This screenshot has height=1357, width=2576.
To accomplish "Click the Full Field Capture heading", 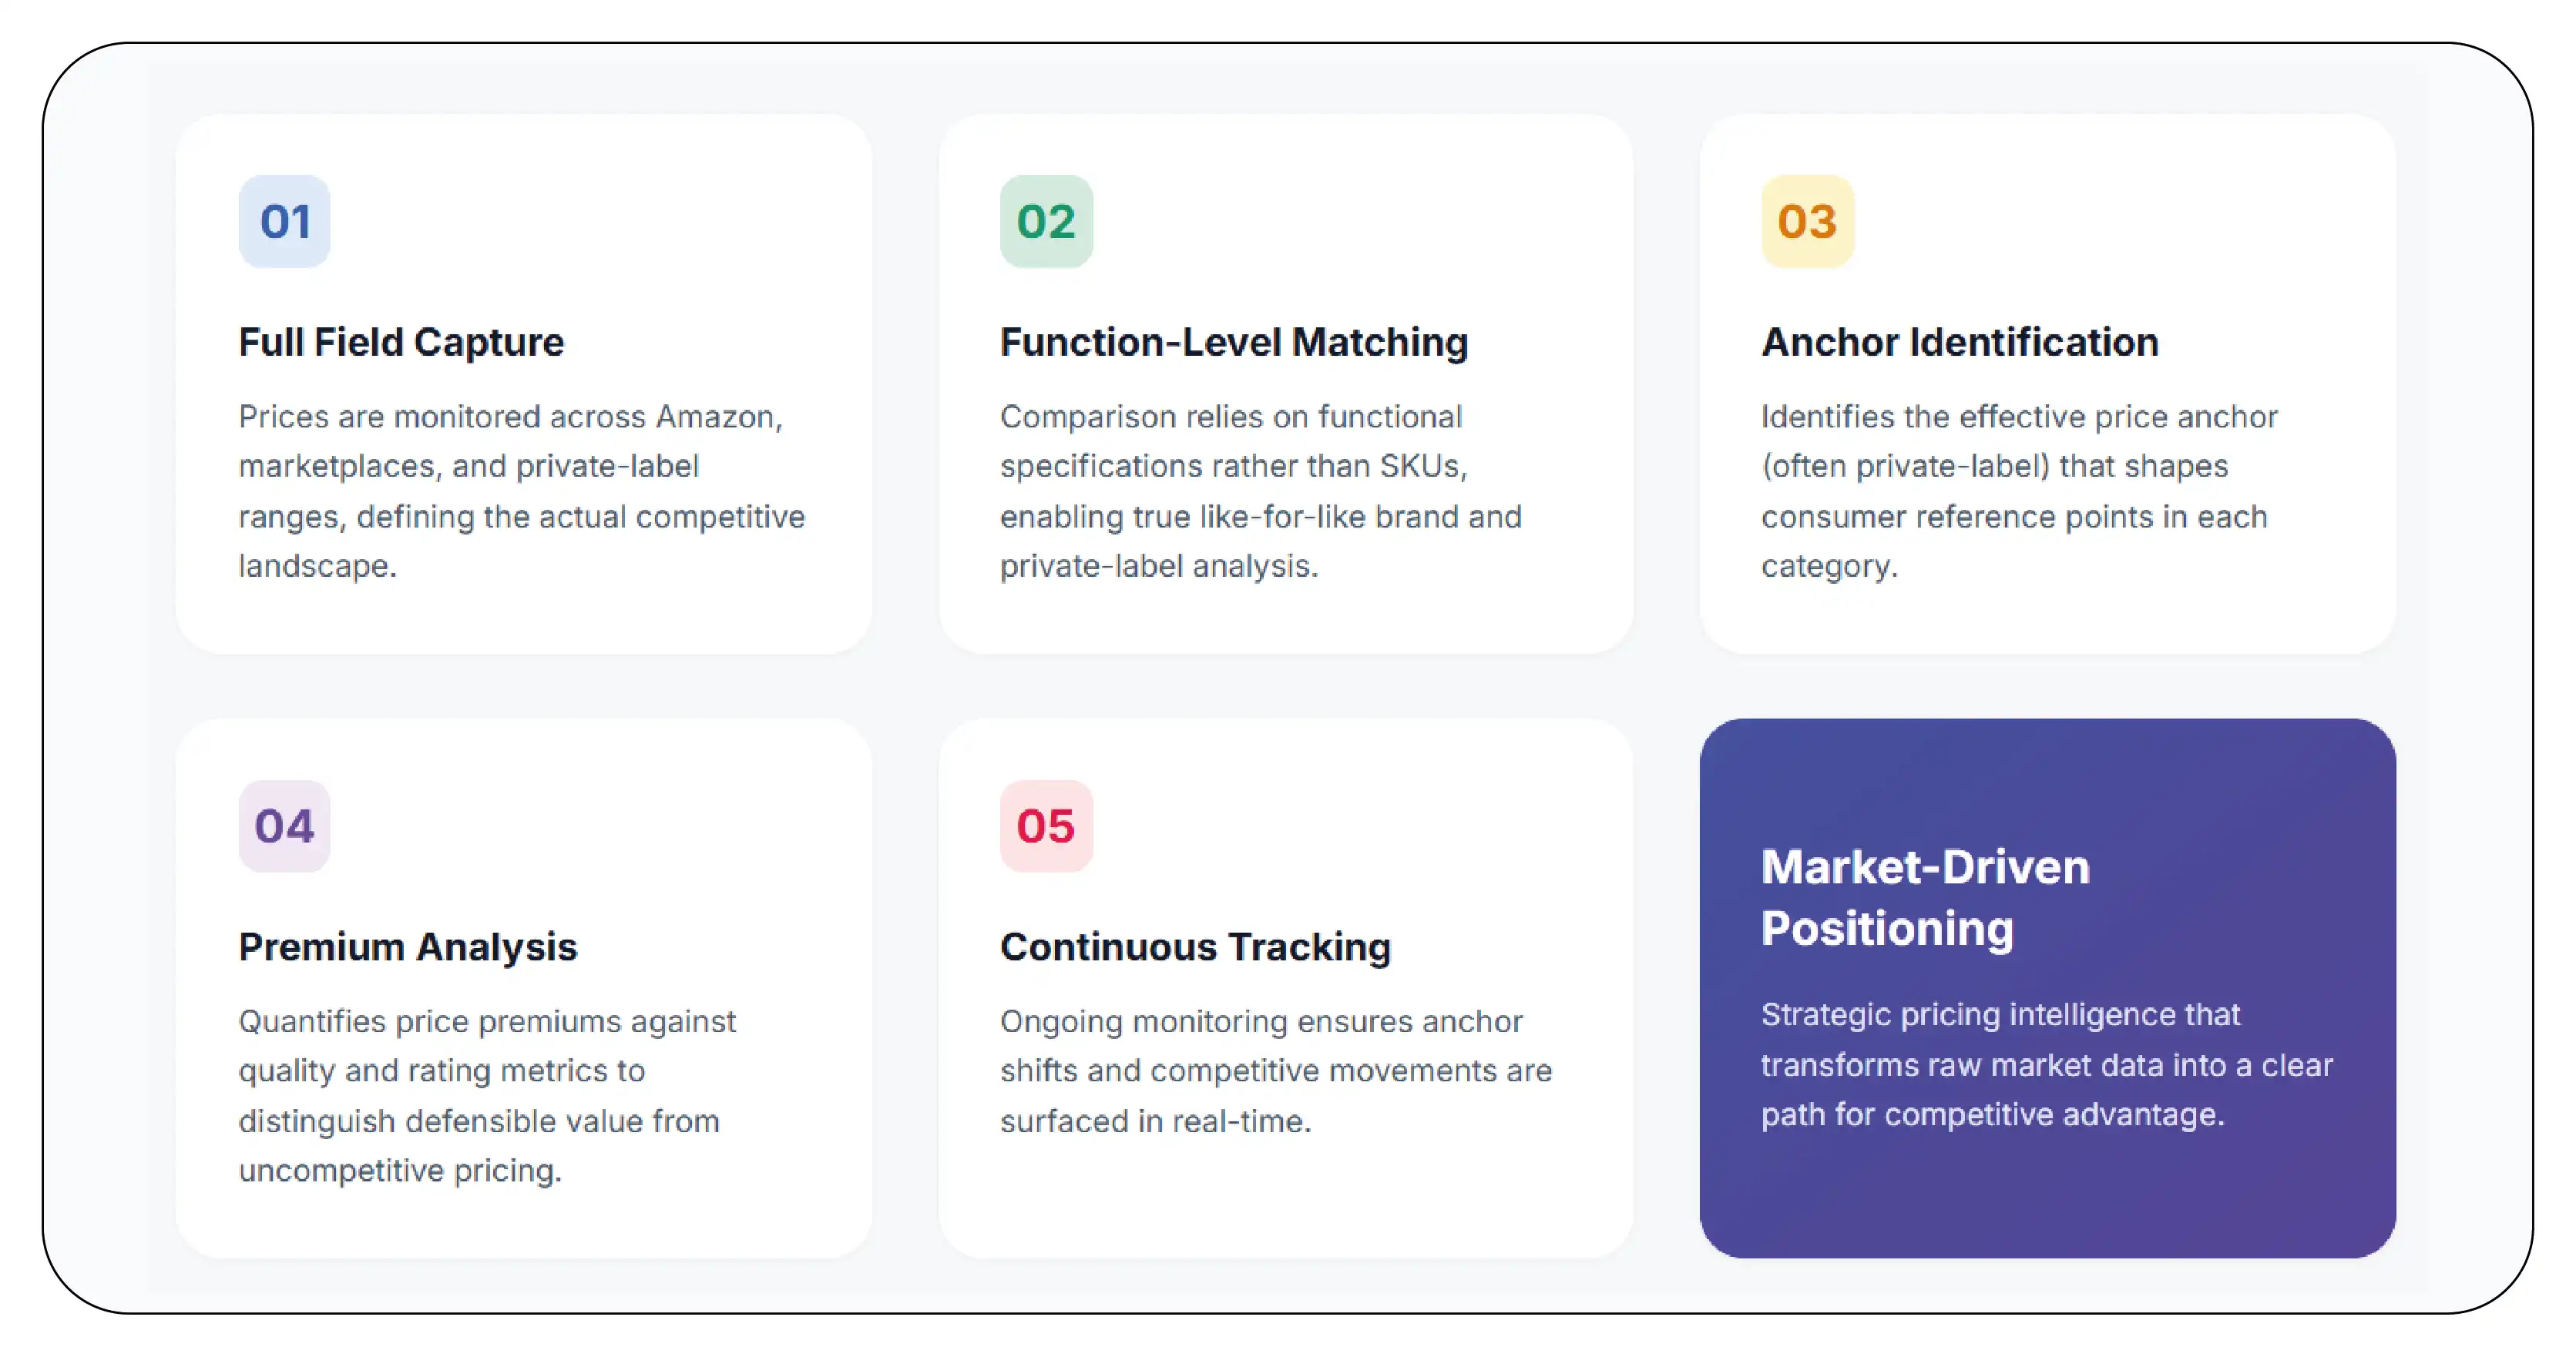I will (401, 342).
